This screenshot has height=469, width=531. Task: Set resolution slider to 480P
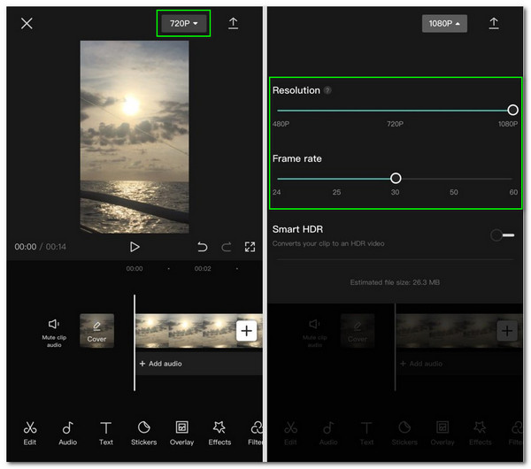pyautogui.click(x=278, y=110)
